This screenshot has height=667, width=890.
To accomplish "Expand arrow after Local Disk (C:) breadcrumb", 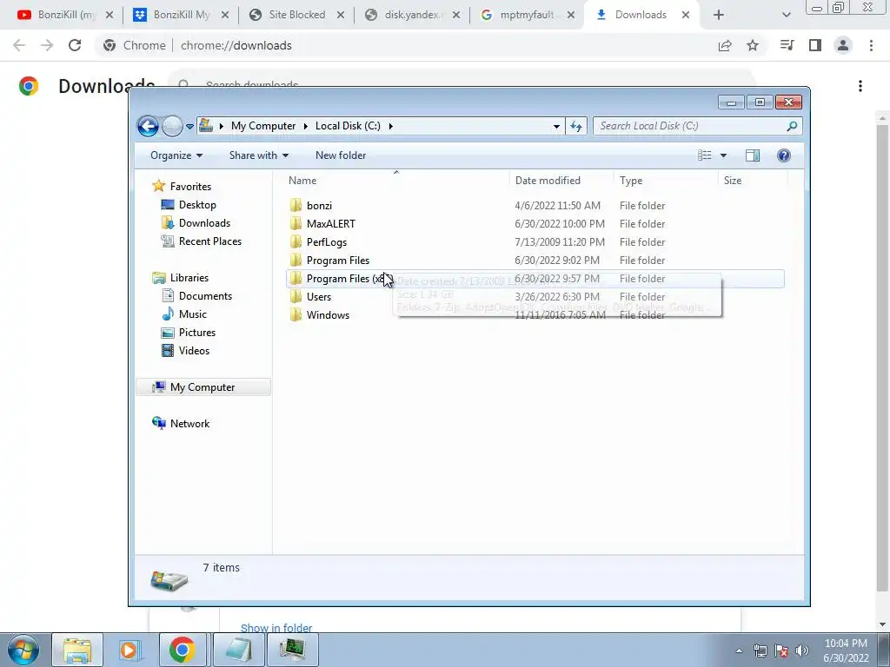I will tap(390, 126).
